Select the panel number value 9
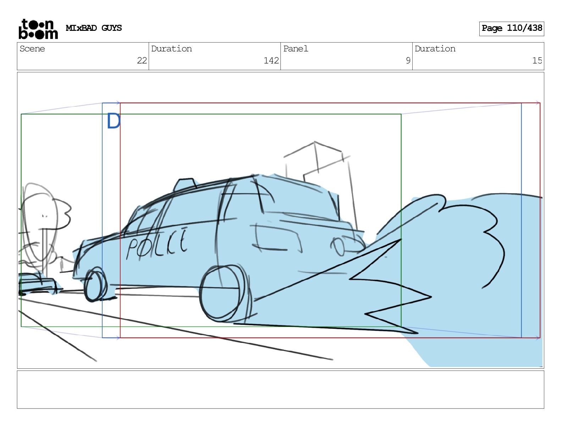This screenshot has width=562, height=434. click(x=408, y=61)
